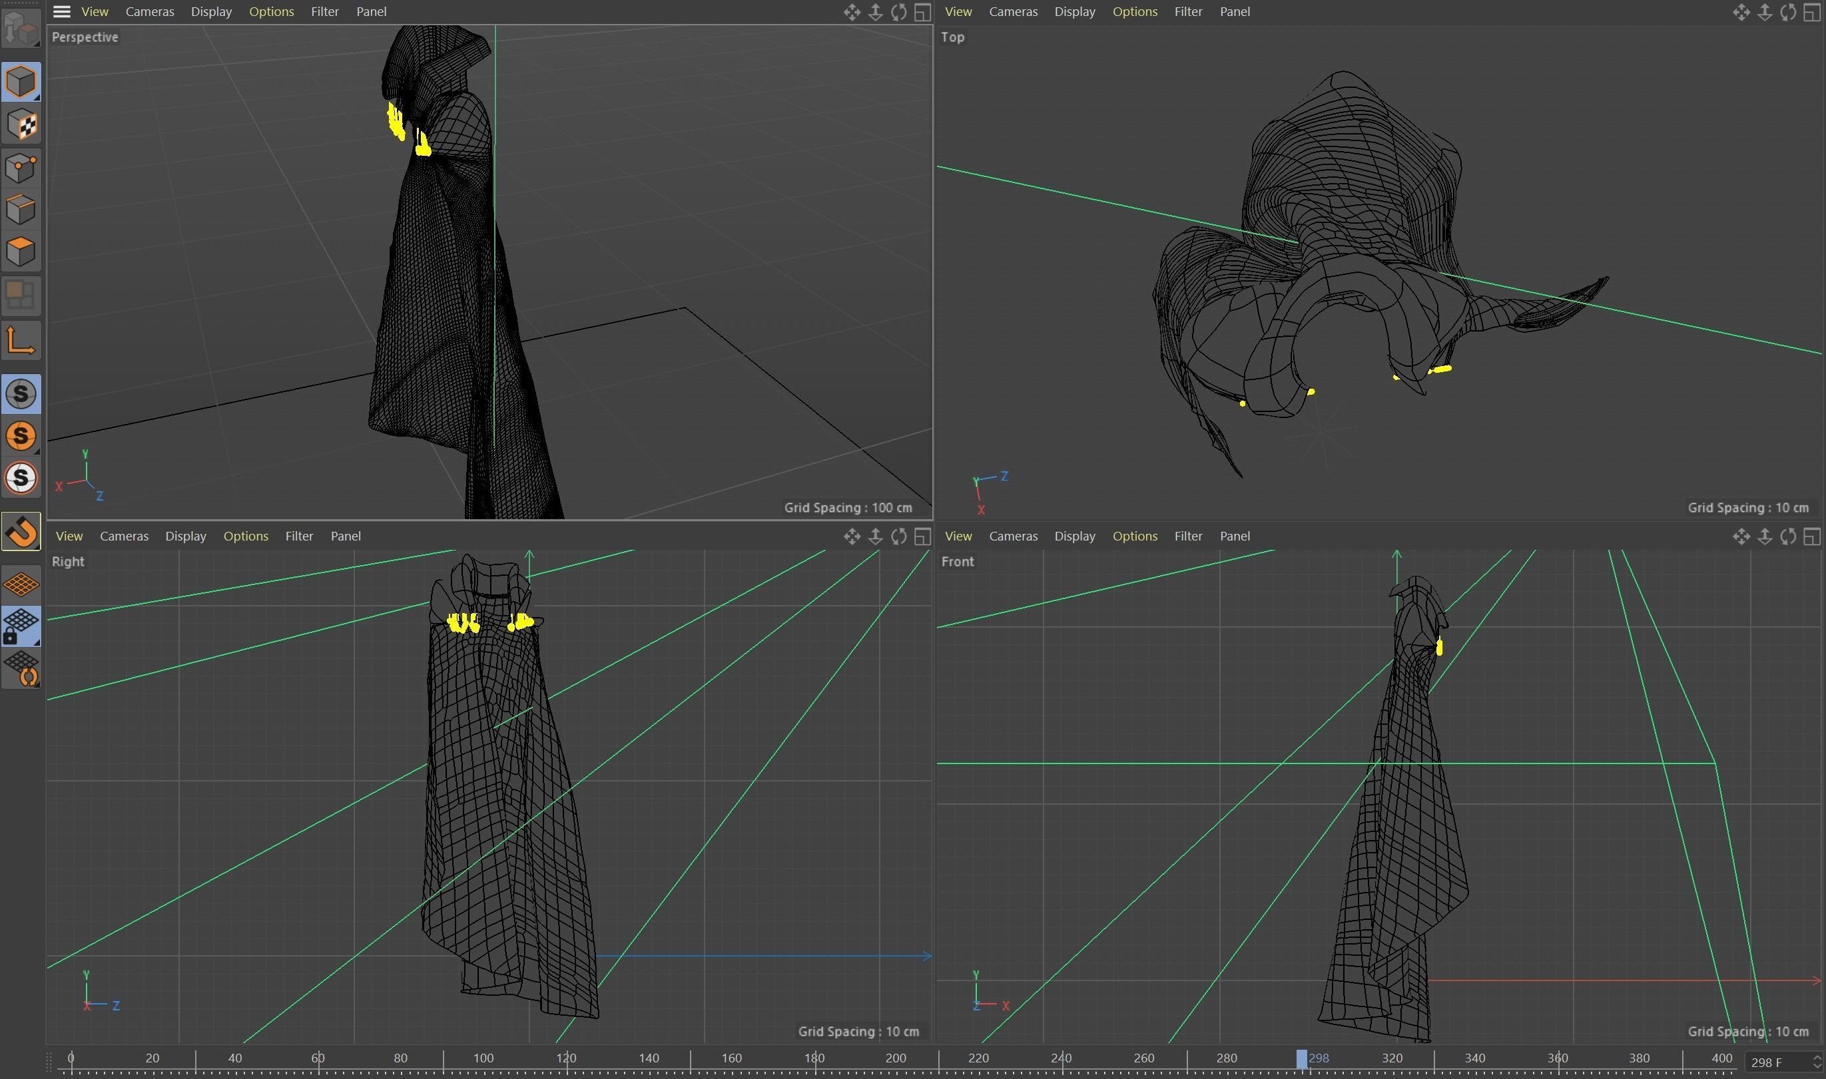Click the zoom camera icon in Front view
Image resolution: width=1826 pixels, height=1079 pixels.
click(1765, 536)
